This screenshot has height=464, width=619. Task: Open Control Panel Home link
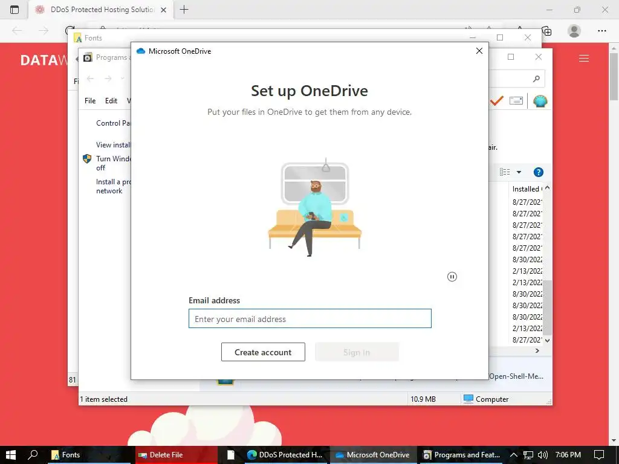(x=113, y=123)
